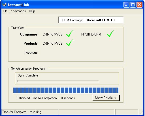Maximize the AccountLink window
145x116 pixels.
(133, 5)
